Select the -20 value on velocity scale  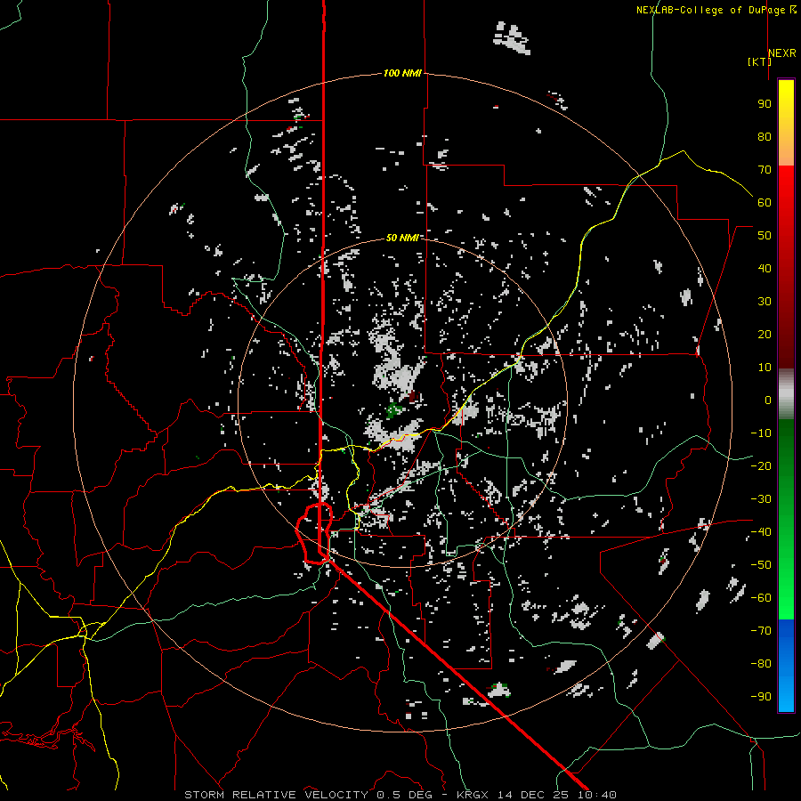point(761,466)
